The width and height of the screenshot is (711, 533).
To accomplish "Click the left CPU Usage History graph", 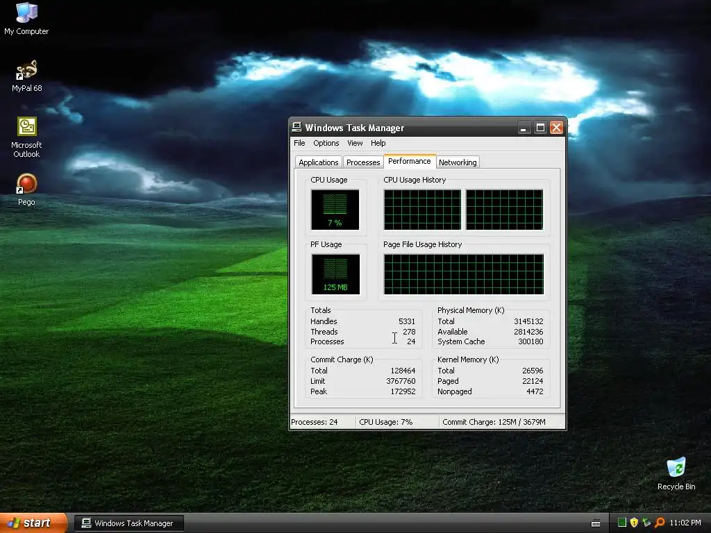I will pos(422,210).
